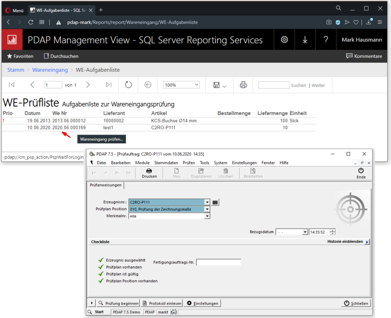Click Ende power icon in PDAP toolbar
The width and height of the screenshot is (391, 318).
[361, 173]
